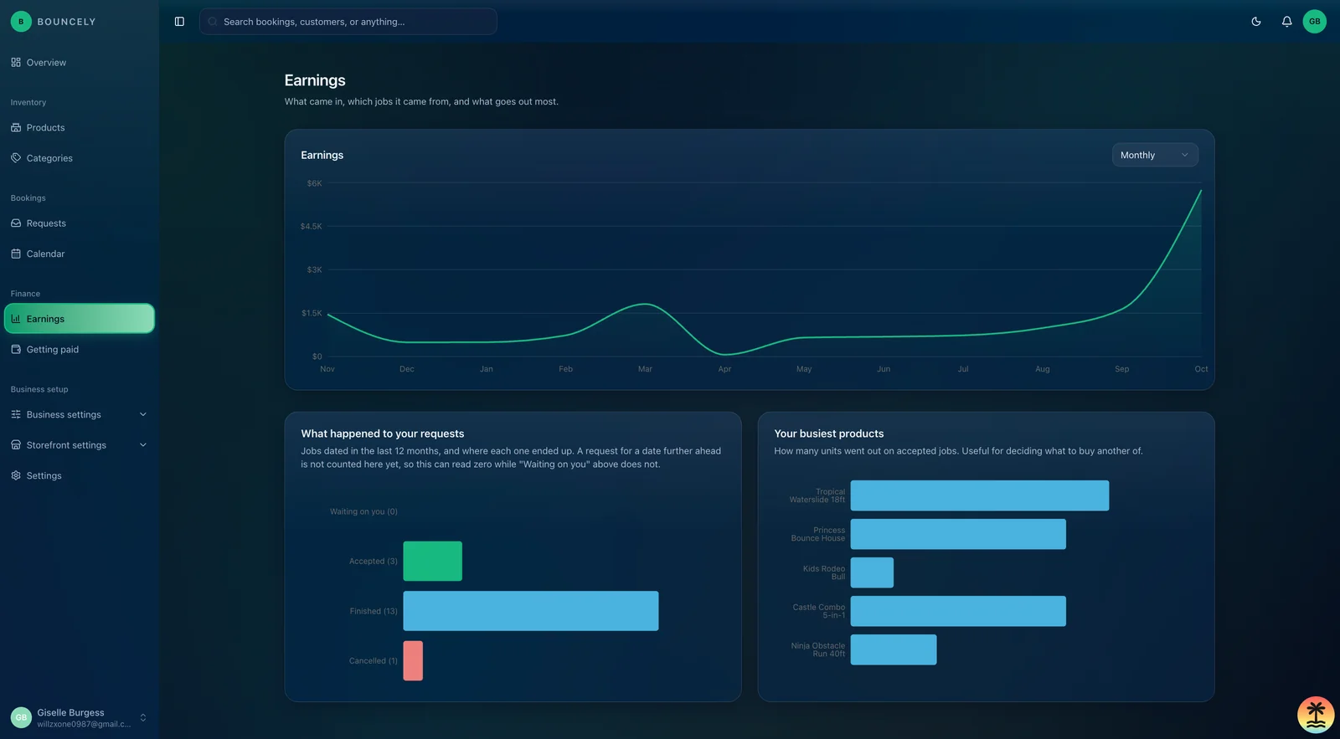Click the GB avatar in top bar
This screenshot has height=739, width=1340.
point(1315,22)
